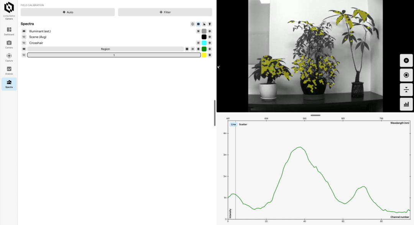Viewport: 414px width, 225px height.
Task: Delete the Region spectrum with its trash icon
Action: (x=198, y=49)
